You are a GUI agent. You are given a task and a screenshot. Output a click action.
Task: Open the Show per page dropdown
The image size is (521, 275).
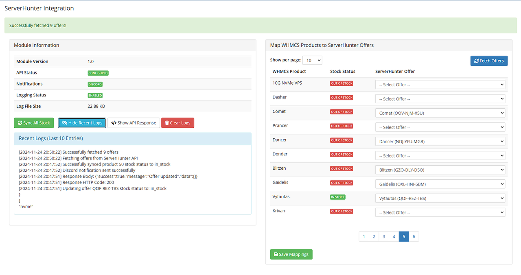pyautogui.click(x=312, y=60)
